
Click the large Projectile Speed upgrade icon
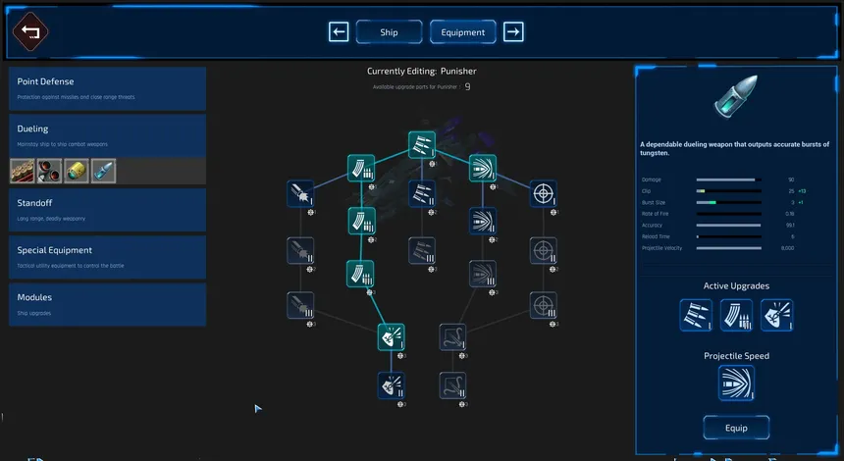[736, 383]
